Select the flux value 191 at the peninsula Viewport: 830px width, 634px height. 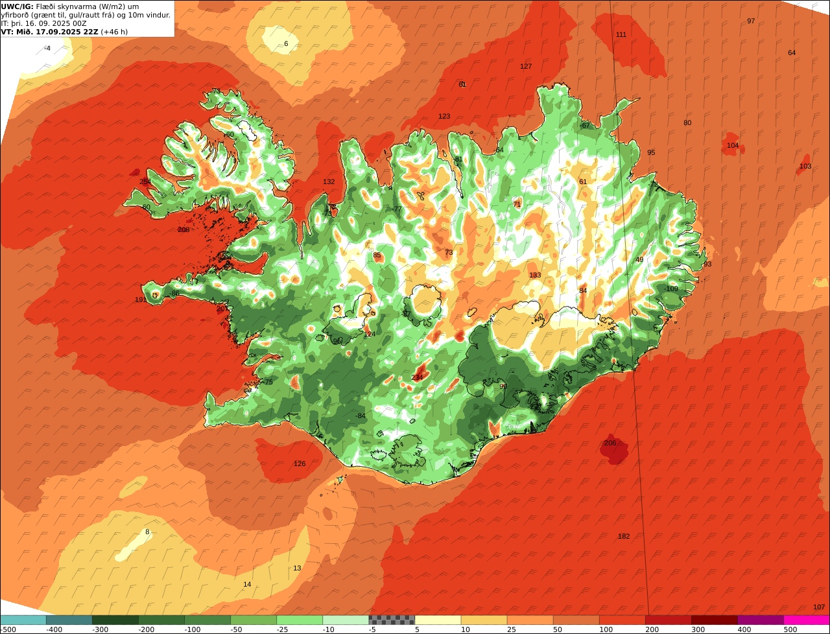click(x=141, y=299)
